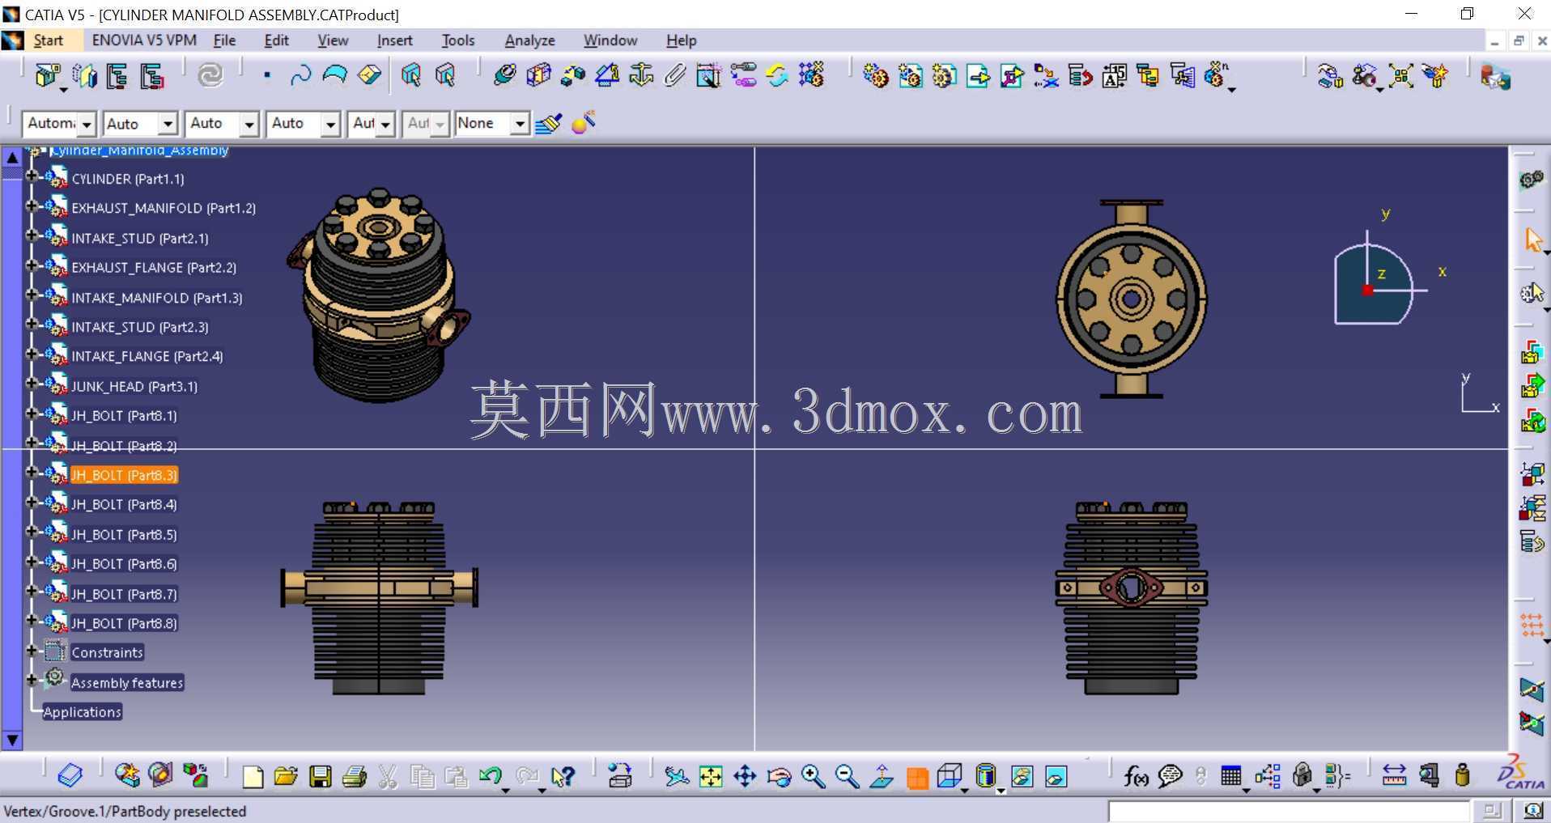
Task: Click the Quick Constraint icon
Action: [x=708, y=76]
